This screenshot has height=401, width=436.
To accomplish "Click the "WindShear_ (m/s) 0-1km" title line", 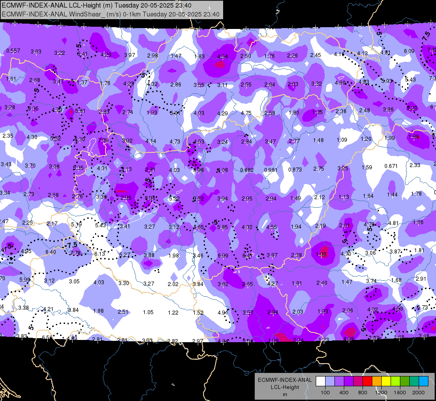I will pyautogui.click(x=110, y=14).
